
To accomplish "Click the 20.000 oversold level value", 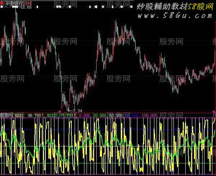I will (100, 115).
